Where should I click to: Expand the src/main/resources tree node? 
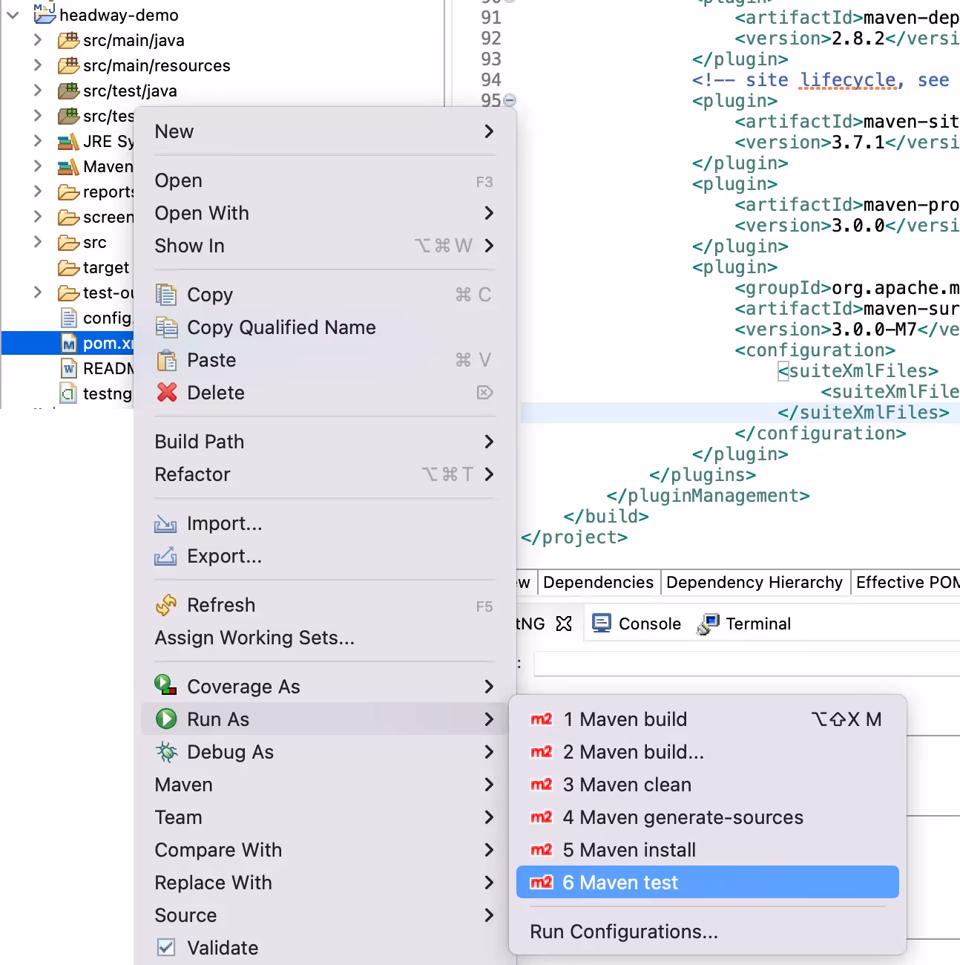tap(37, 65)
